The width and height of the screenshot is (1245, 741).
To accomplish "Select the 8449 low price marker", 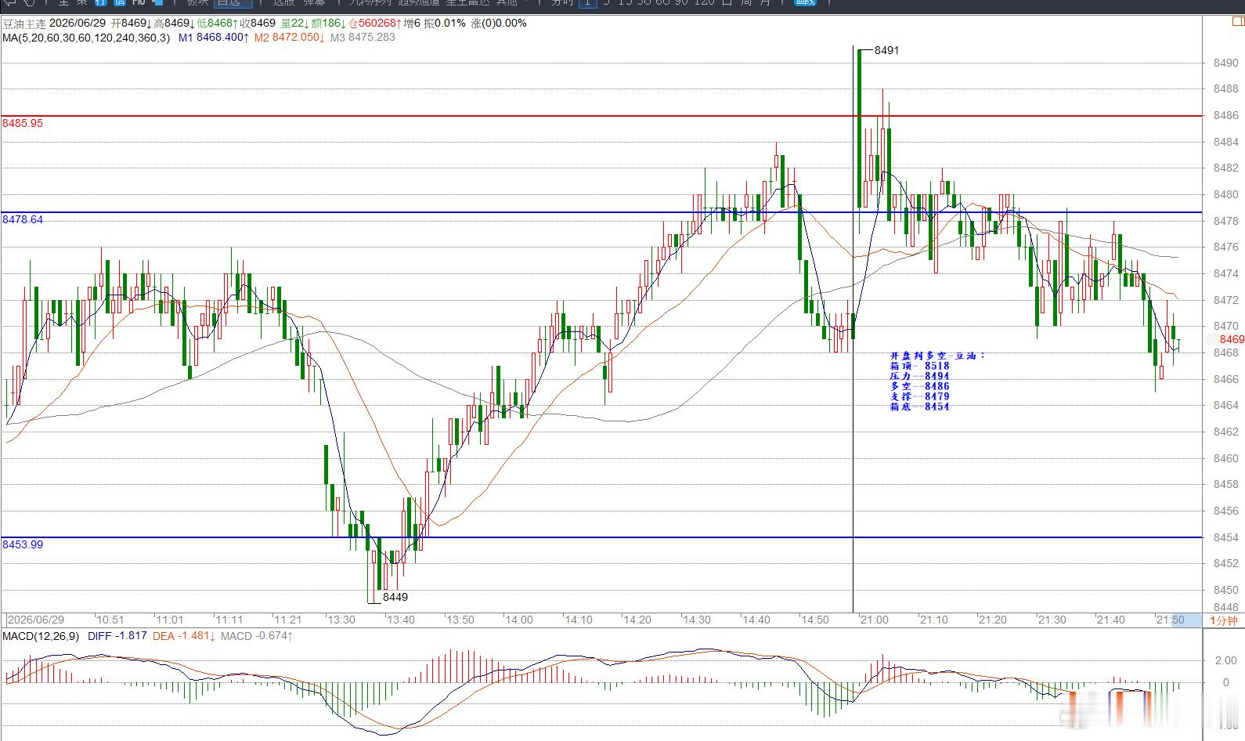I will (395, 597).
